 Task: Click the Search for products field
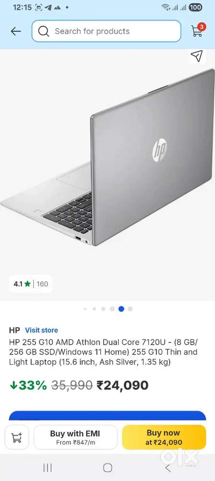click(x=106, y=31)
